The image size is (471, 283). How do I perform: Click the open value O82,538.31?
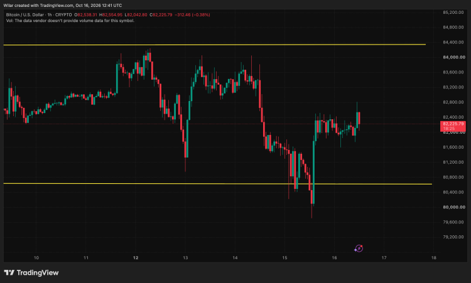point(85,14)
